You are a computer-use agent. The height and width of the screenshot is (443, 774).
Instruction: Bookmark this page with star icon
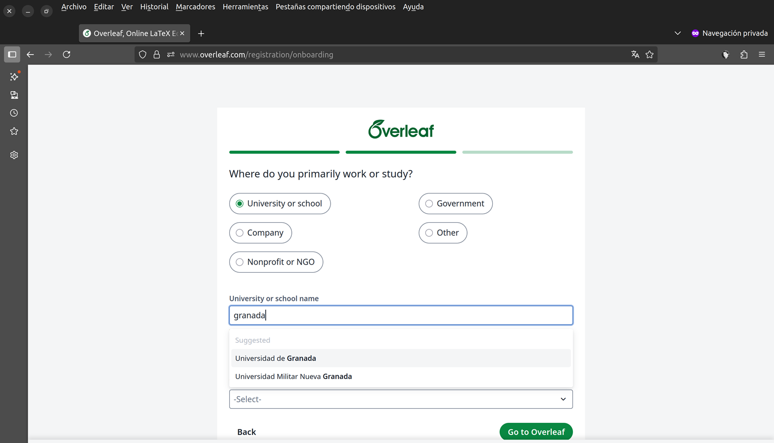point(650,54)
